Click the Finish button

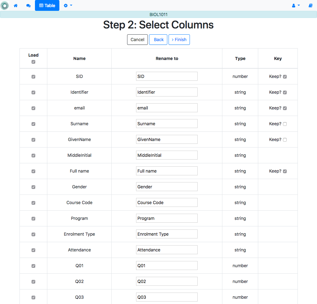(x=179, y=40)
